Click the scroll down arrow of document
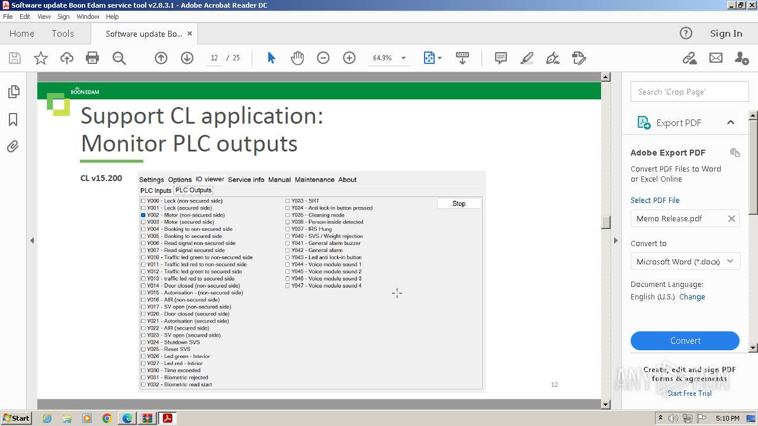Screen dimensions: 758x426 605,405
